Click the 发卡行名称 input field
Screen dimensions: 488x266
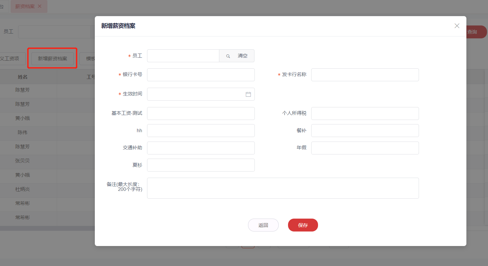tap(365, 75)
